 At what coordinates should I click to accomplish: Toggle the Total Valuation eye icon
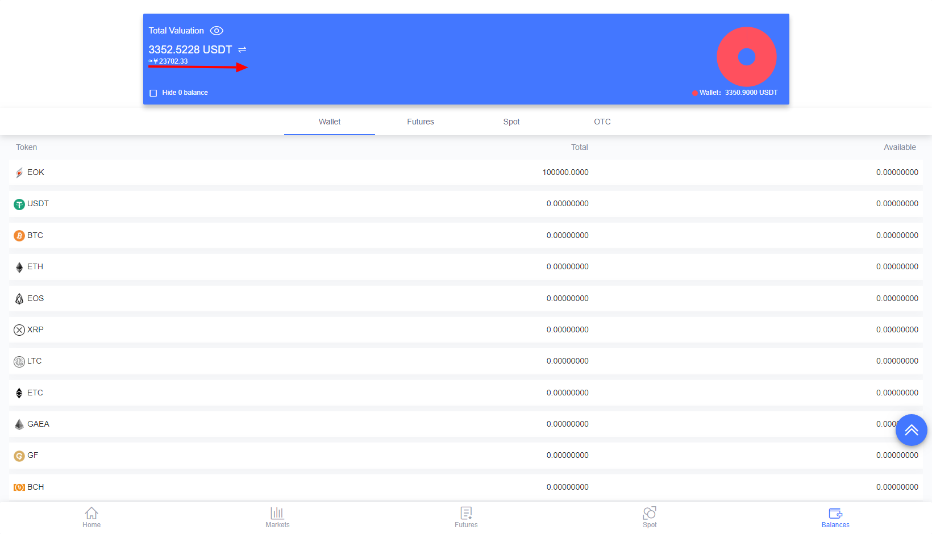tap(217, 31)
